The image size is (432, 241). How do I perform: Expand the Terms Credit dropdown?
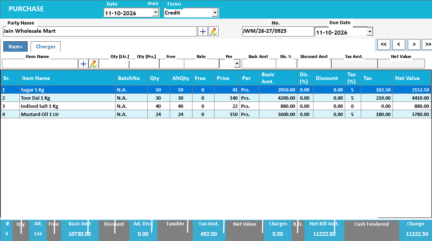(x=215, y=13)
